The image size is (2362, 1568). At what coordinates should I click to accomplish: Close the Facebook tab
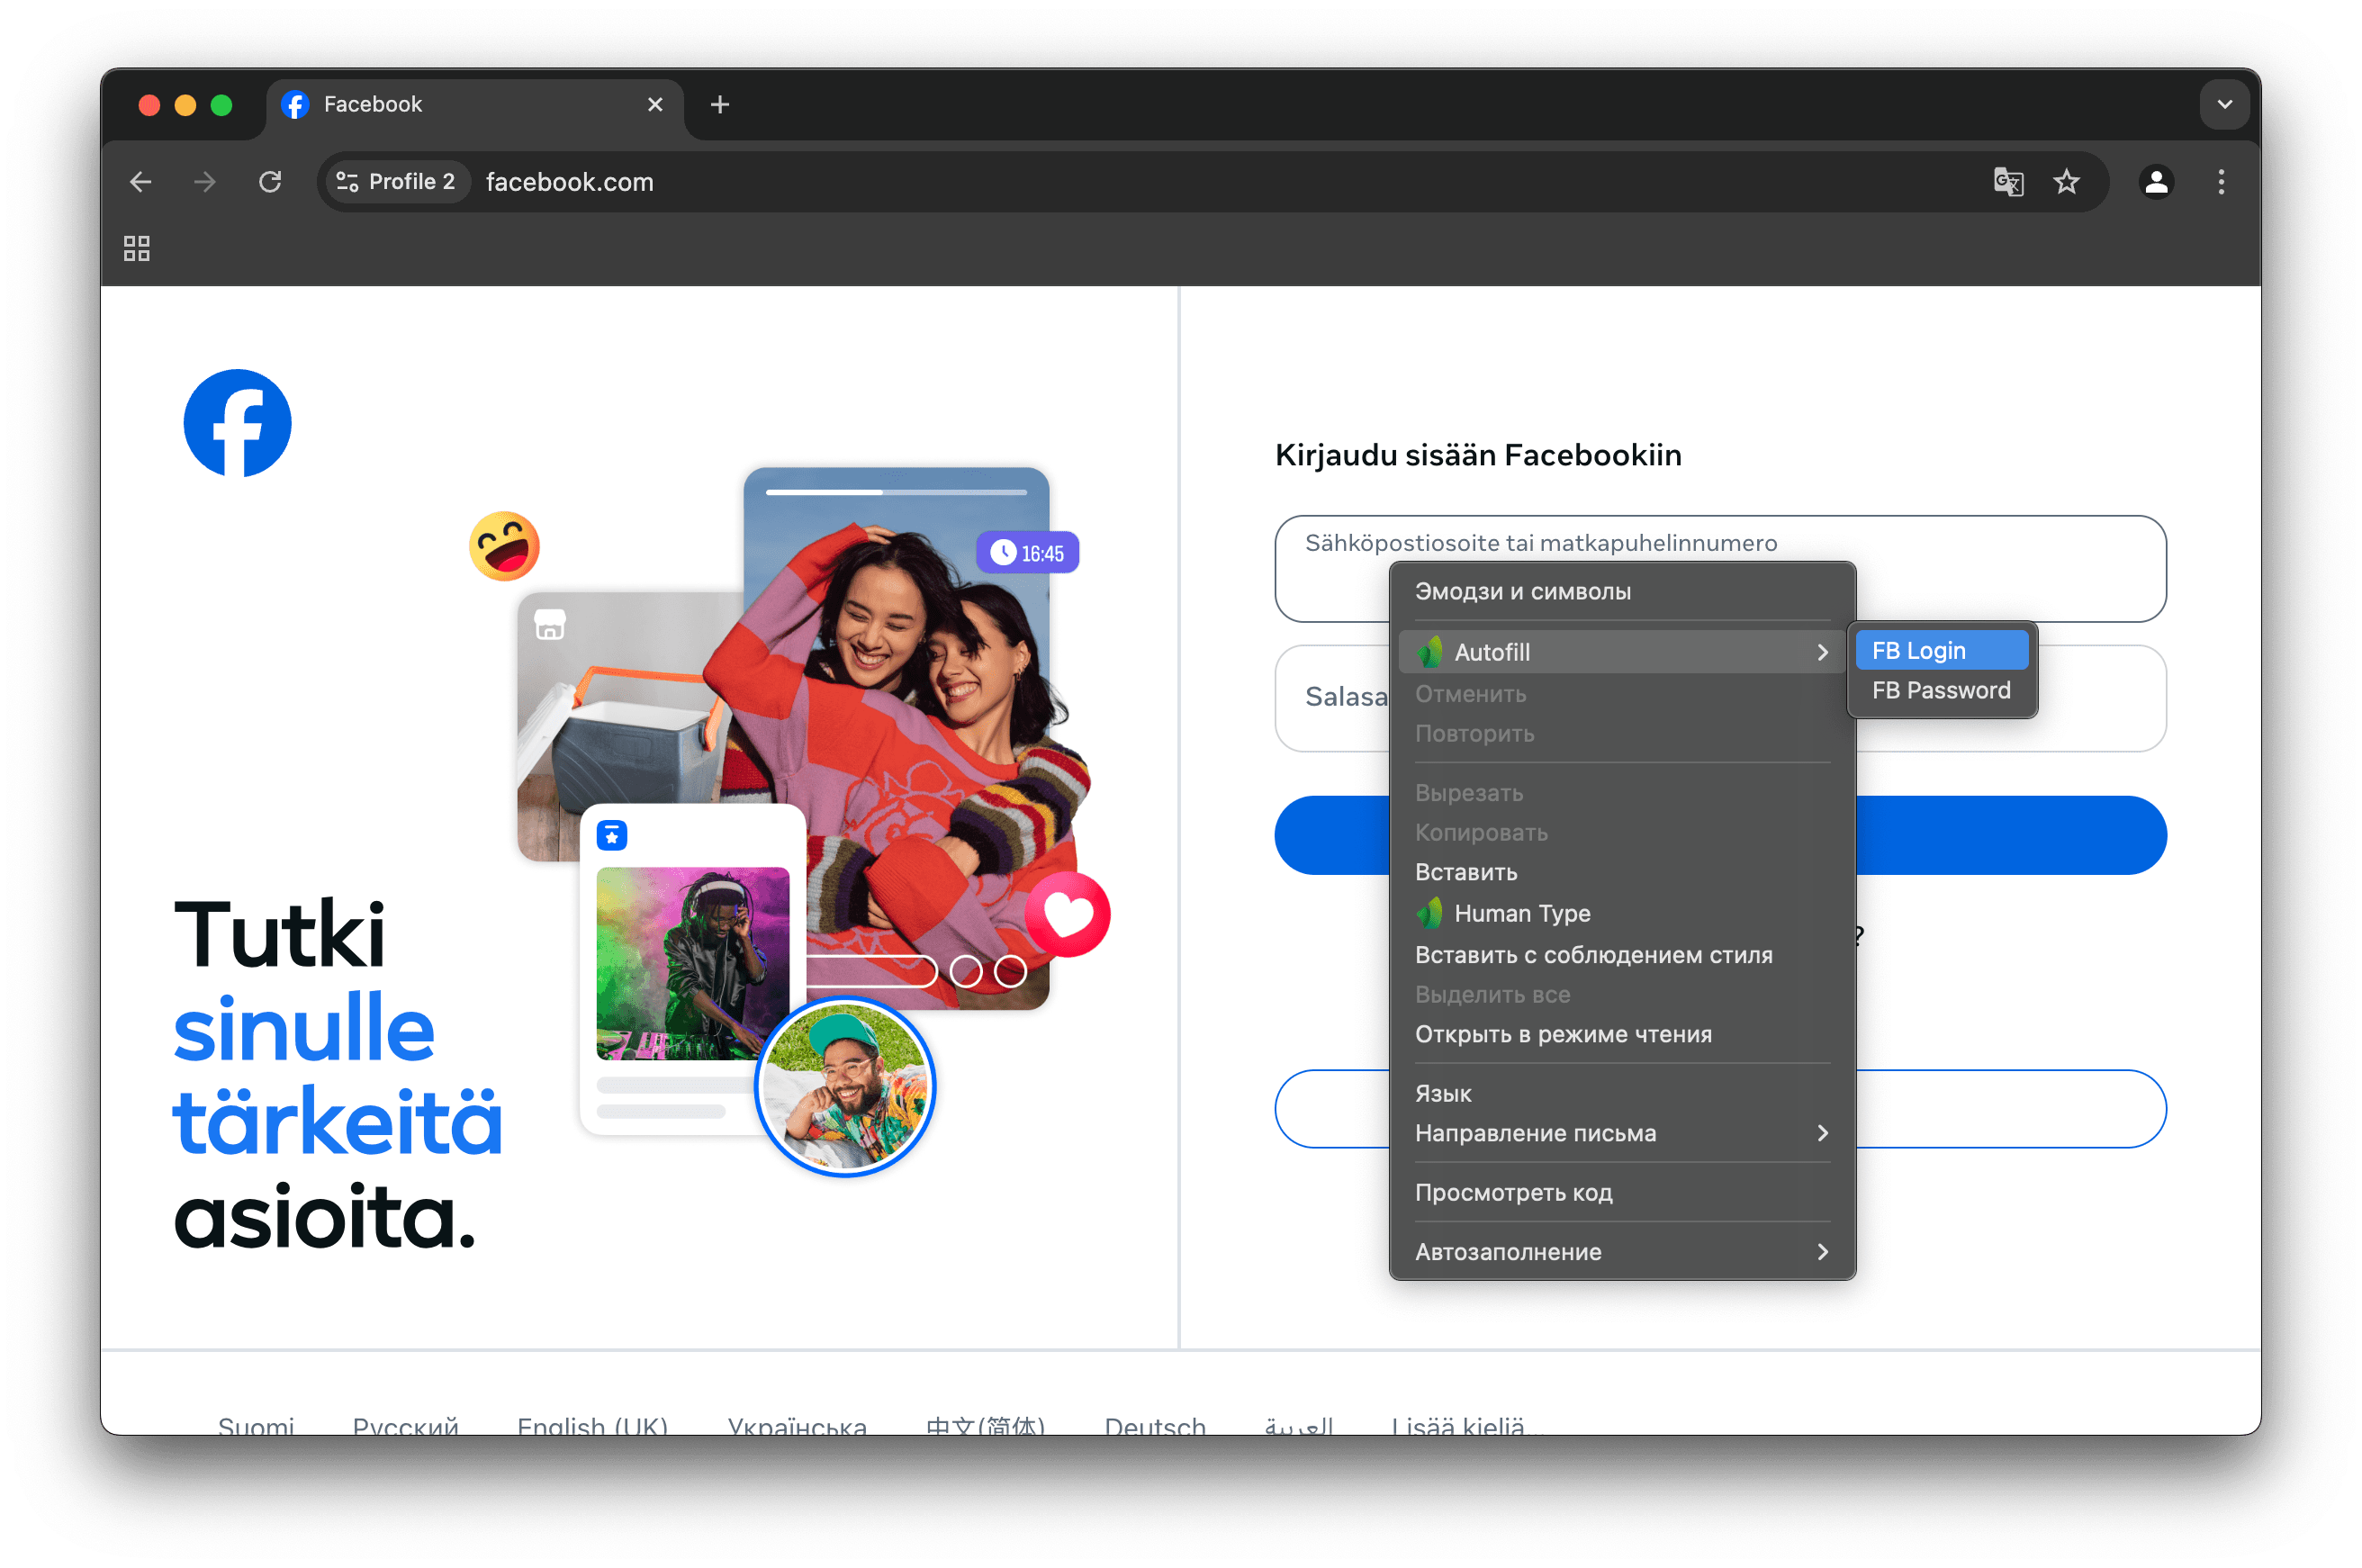[x=655, y=105]
